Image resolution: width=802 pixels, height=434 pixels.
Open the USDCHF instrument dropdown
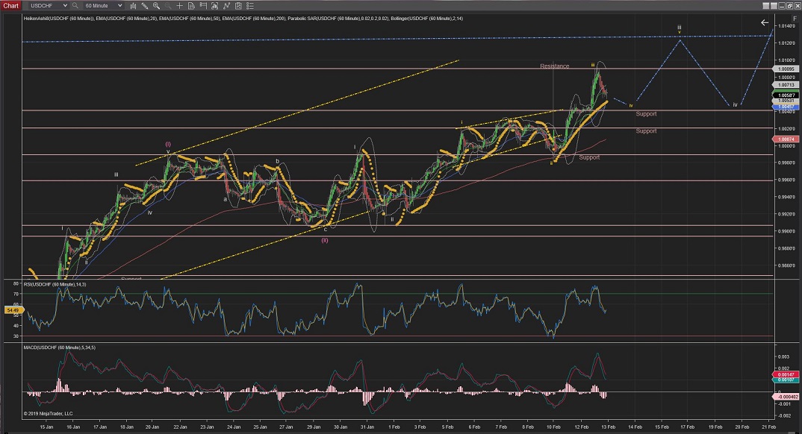point(47,6)
